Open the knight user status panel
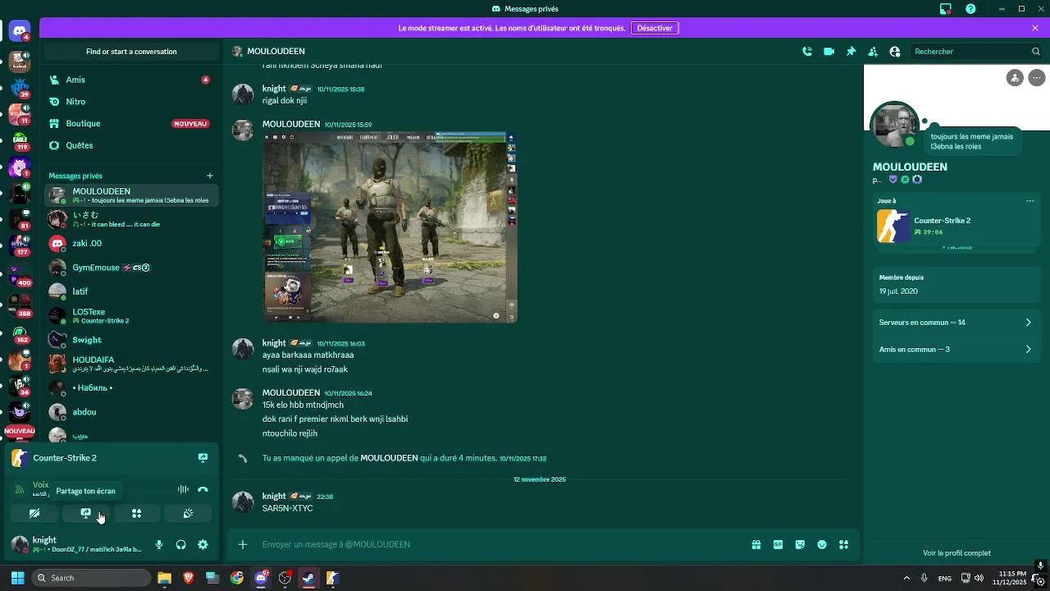The image size is (1050, 591). click(78, 544)
